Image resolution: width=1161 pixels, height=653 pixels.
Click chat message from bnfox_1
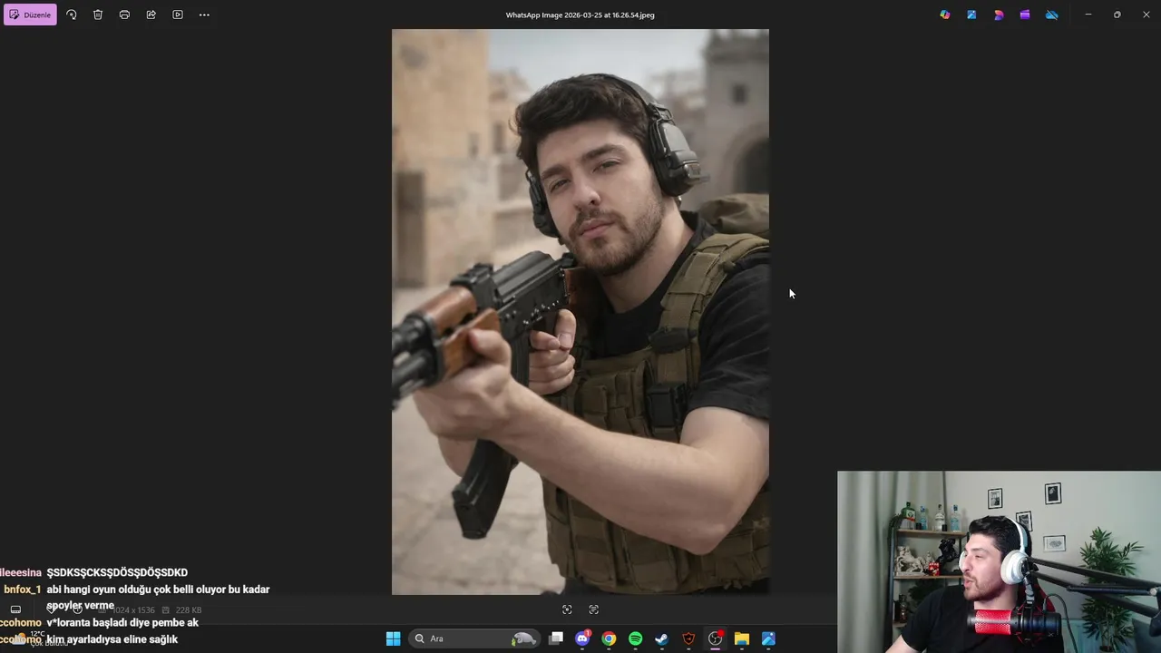(x=158, y=597)
